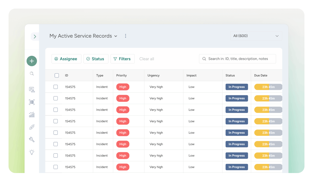Open the All (600) dropdown
This screenshot has width=313, height=181.
[x=256, y=36]
